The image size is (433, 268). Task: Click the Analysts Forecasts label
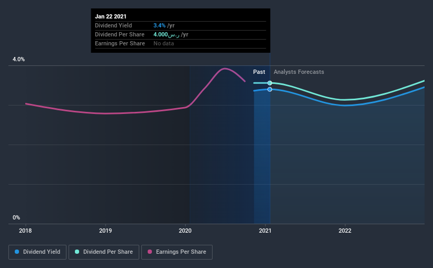[x=299, y=72]
